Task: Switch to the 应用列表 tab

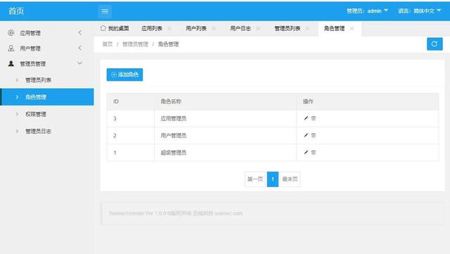Action: point(152,28)
